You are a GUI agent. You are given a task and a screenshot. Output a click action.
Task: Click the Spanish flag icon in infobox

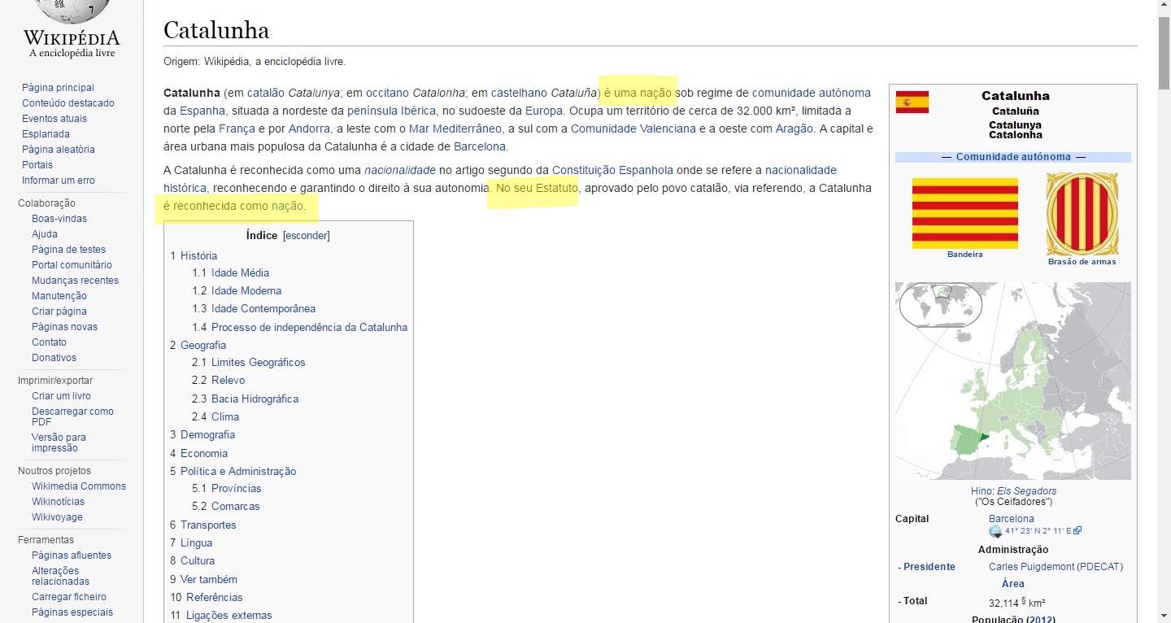[912, 102]
